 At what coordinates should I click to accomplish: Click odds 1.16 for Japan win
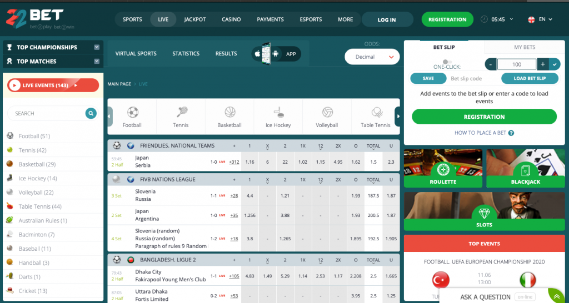coord(249,162)
